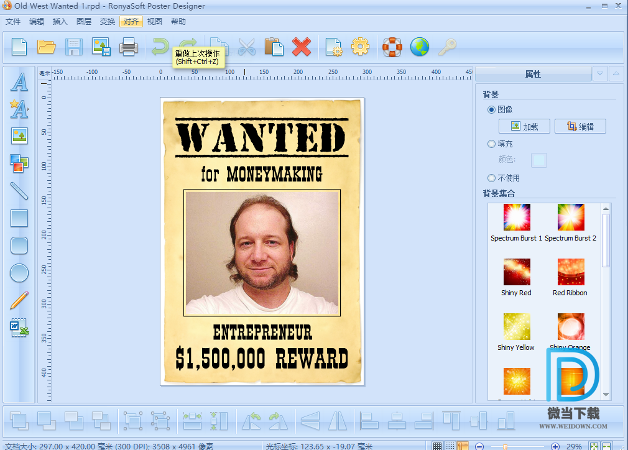This screenshot has height=450, width=628.
Task: Click the zoom out minus button
Action: (x=479, y=446)
